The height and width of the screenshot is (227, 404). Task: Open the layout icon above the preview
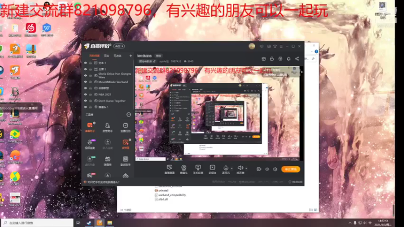[280, 59]
